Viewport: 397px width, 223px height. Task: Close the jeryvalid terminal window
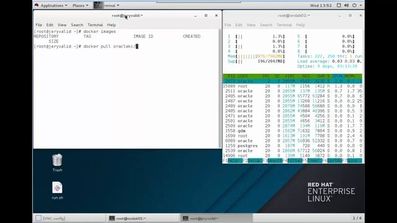click(216, 15)
